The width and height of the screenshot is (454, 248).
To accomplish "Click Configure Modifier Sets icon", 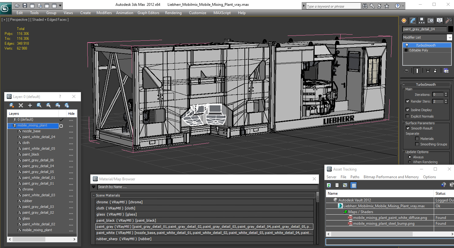I will tap(446, 70).
